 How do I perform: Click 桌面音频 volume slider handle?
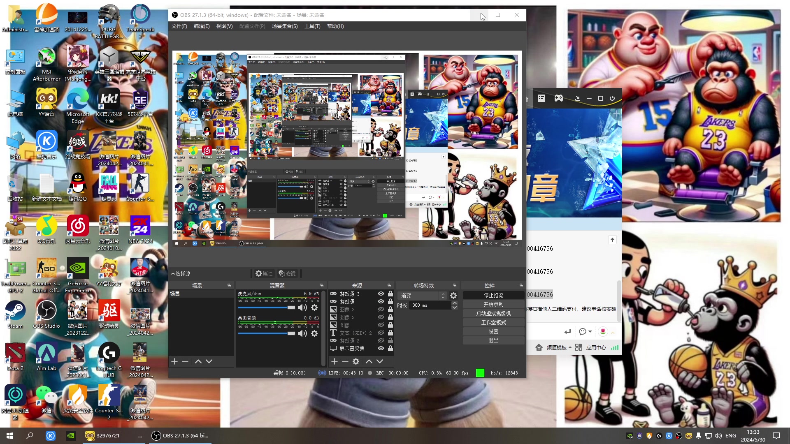[291, 333]
